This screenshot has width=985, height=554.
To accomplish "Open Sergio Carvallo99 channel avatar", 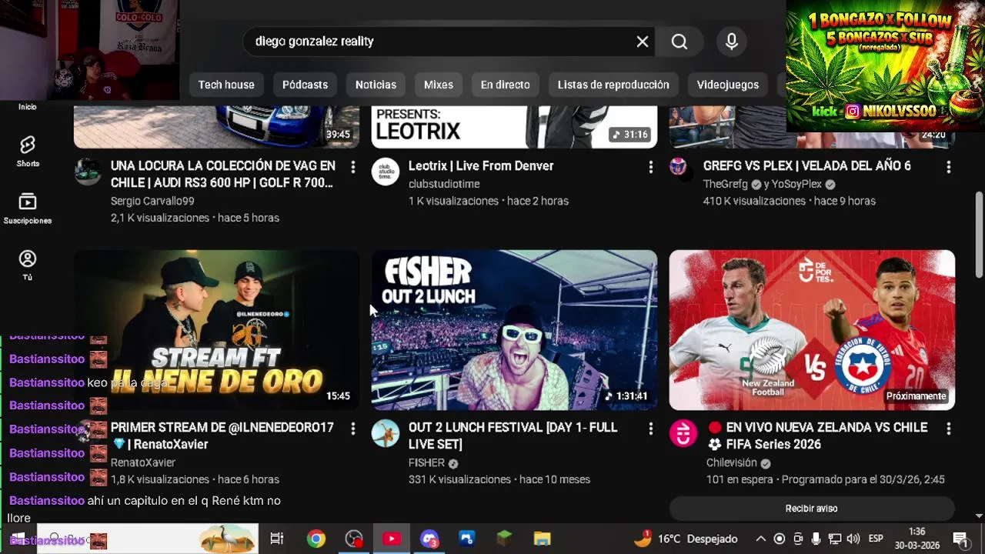I will point(88,172).
